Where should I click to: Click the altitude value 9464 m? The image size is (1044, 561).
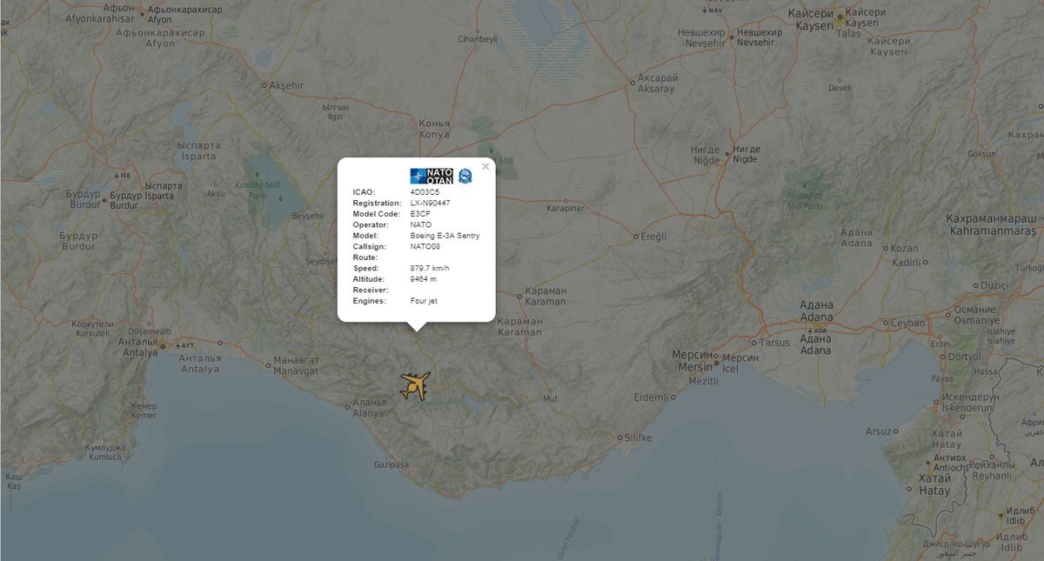click(x=424, y=278)
